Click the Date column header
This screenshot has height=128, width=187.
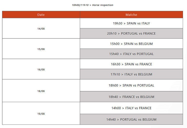41,15
